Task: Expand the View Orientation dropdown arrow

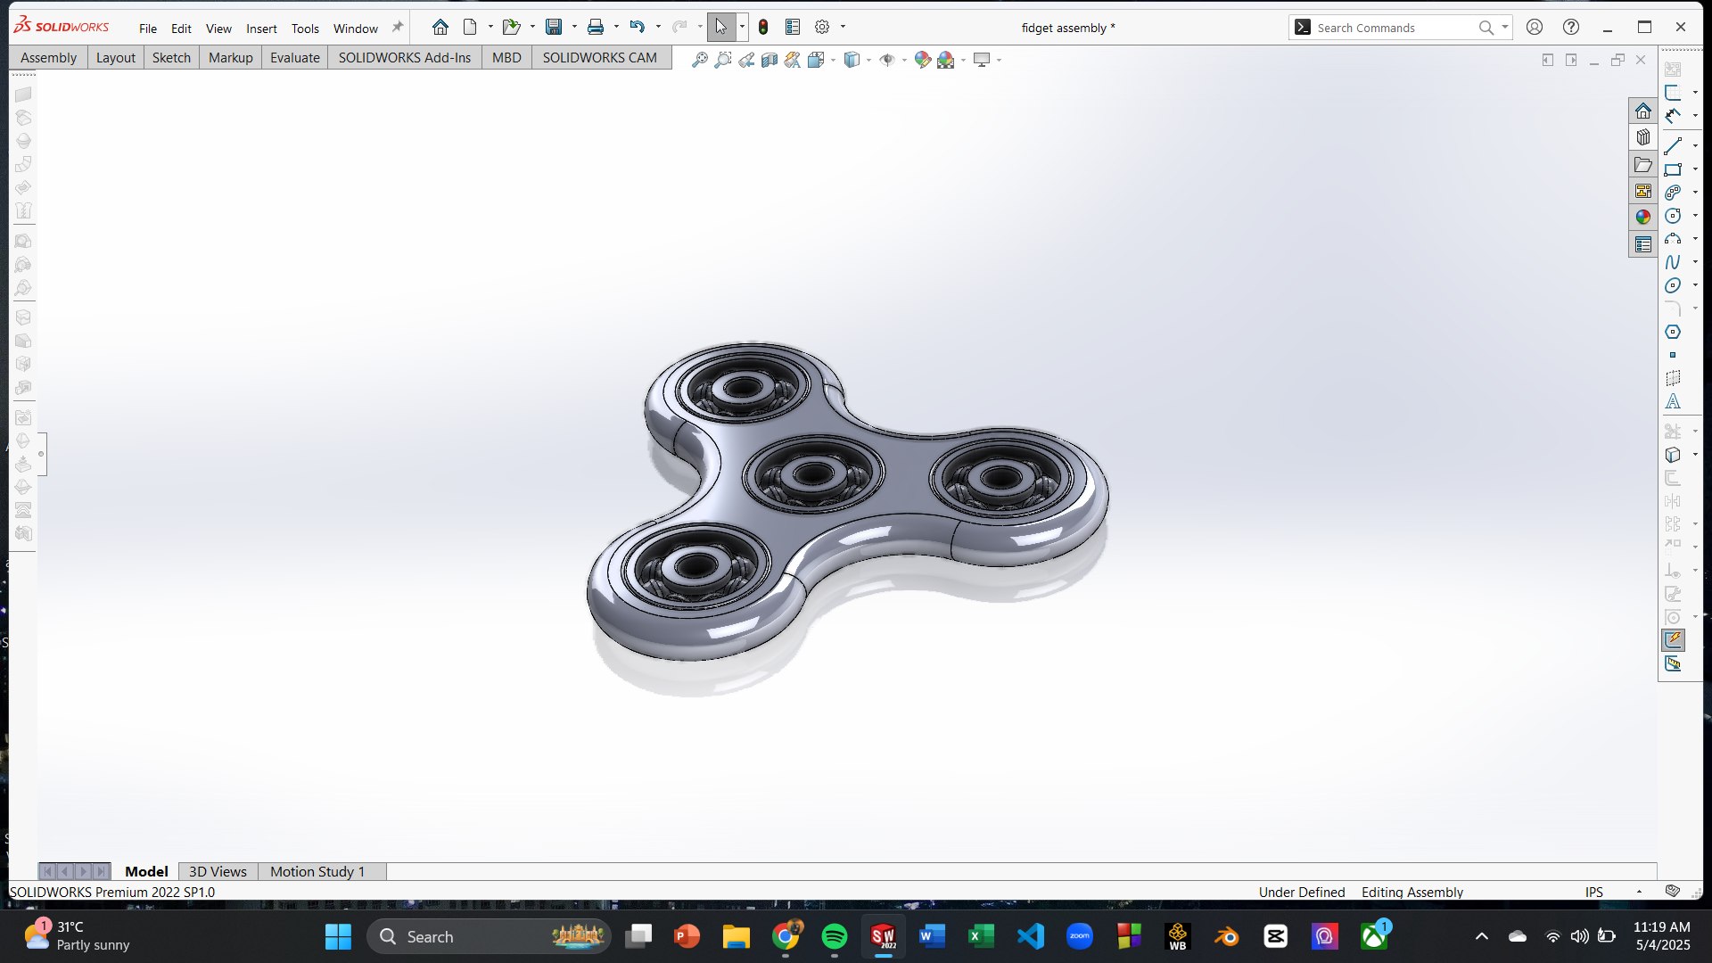Action: point(833,60)
